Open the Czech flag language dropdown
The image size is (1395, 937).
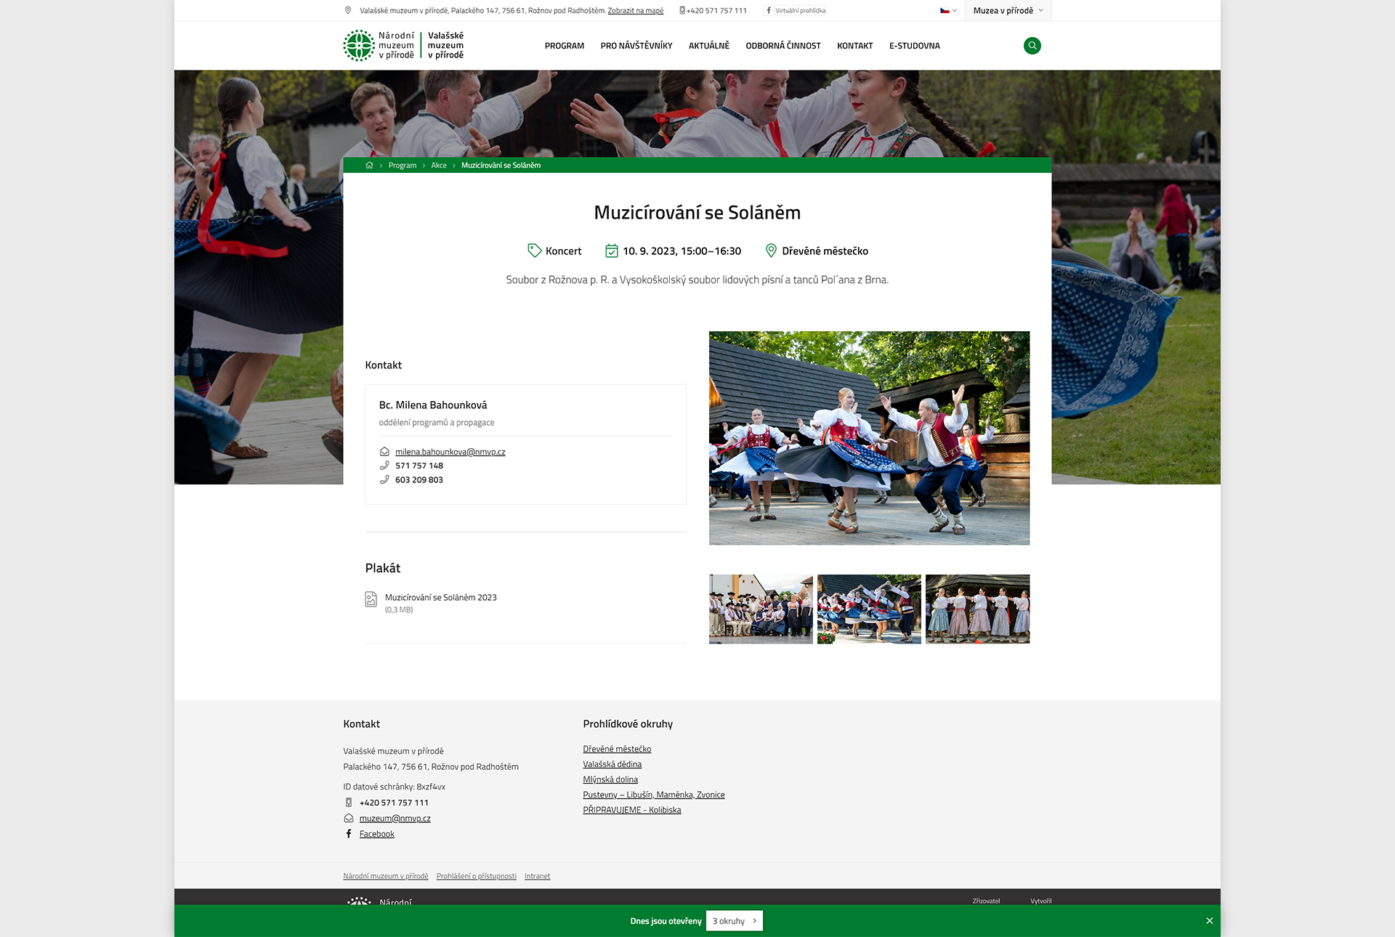tap(948, 11)
